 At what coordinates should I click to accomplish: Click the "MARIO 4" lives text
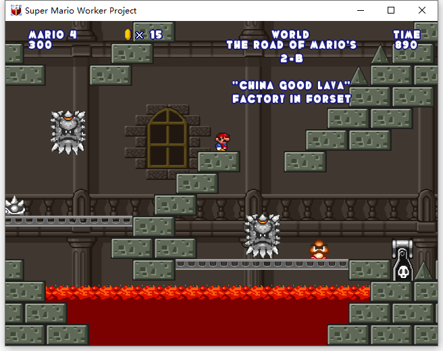tap(53, 34)
